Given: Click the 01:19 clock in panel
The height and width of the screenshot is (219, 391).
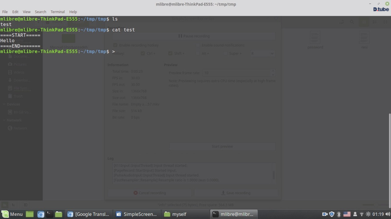Looking at the screenshot, I should coord(378,214).
